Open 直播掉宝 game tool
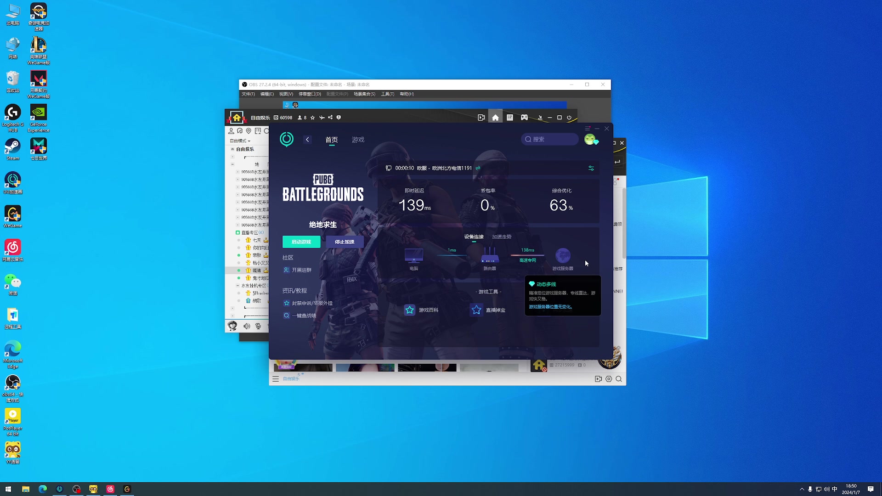This screenshot has height=496, width=882. click(x=488, y=310)
